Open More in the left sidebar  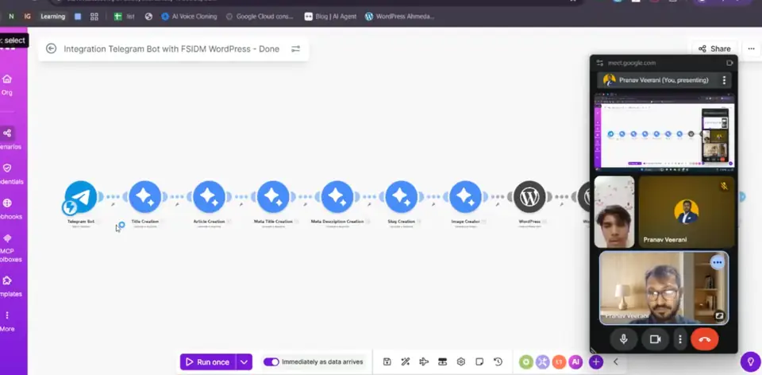[x=7, y=321]
